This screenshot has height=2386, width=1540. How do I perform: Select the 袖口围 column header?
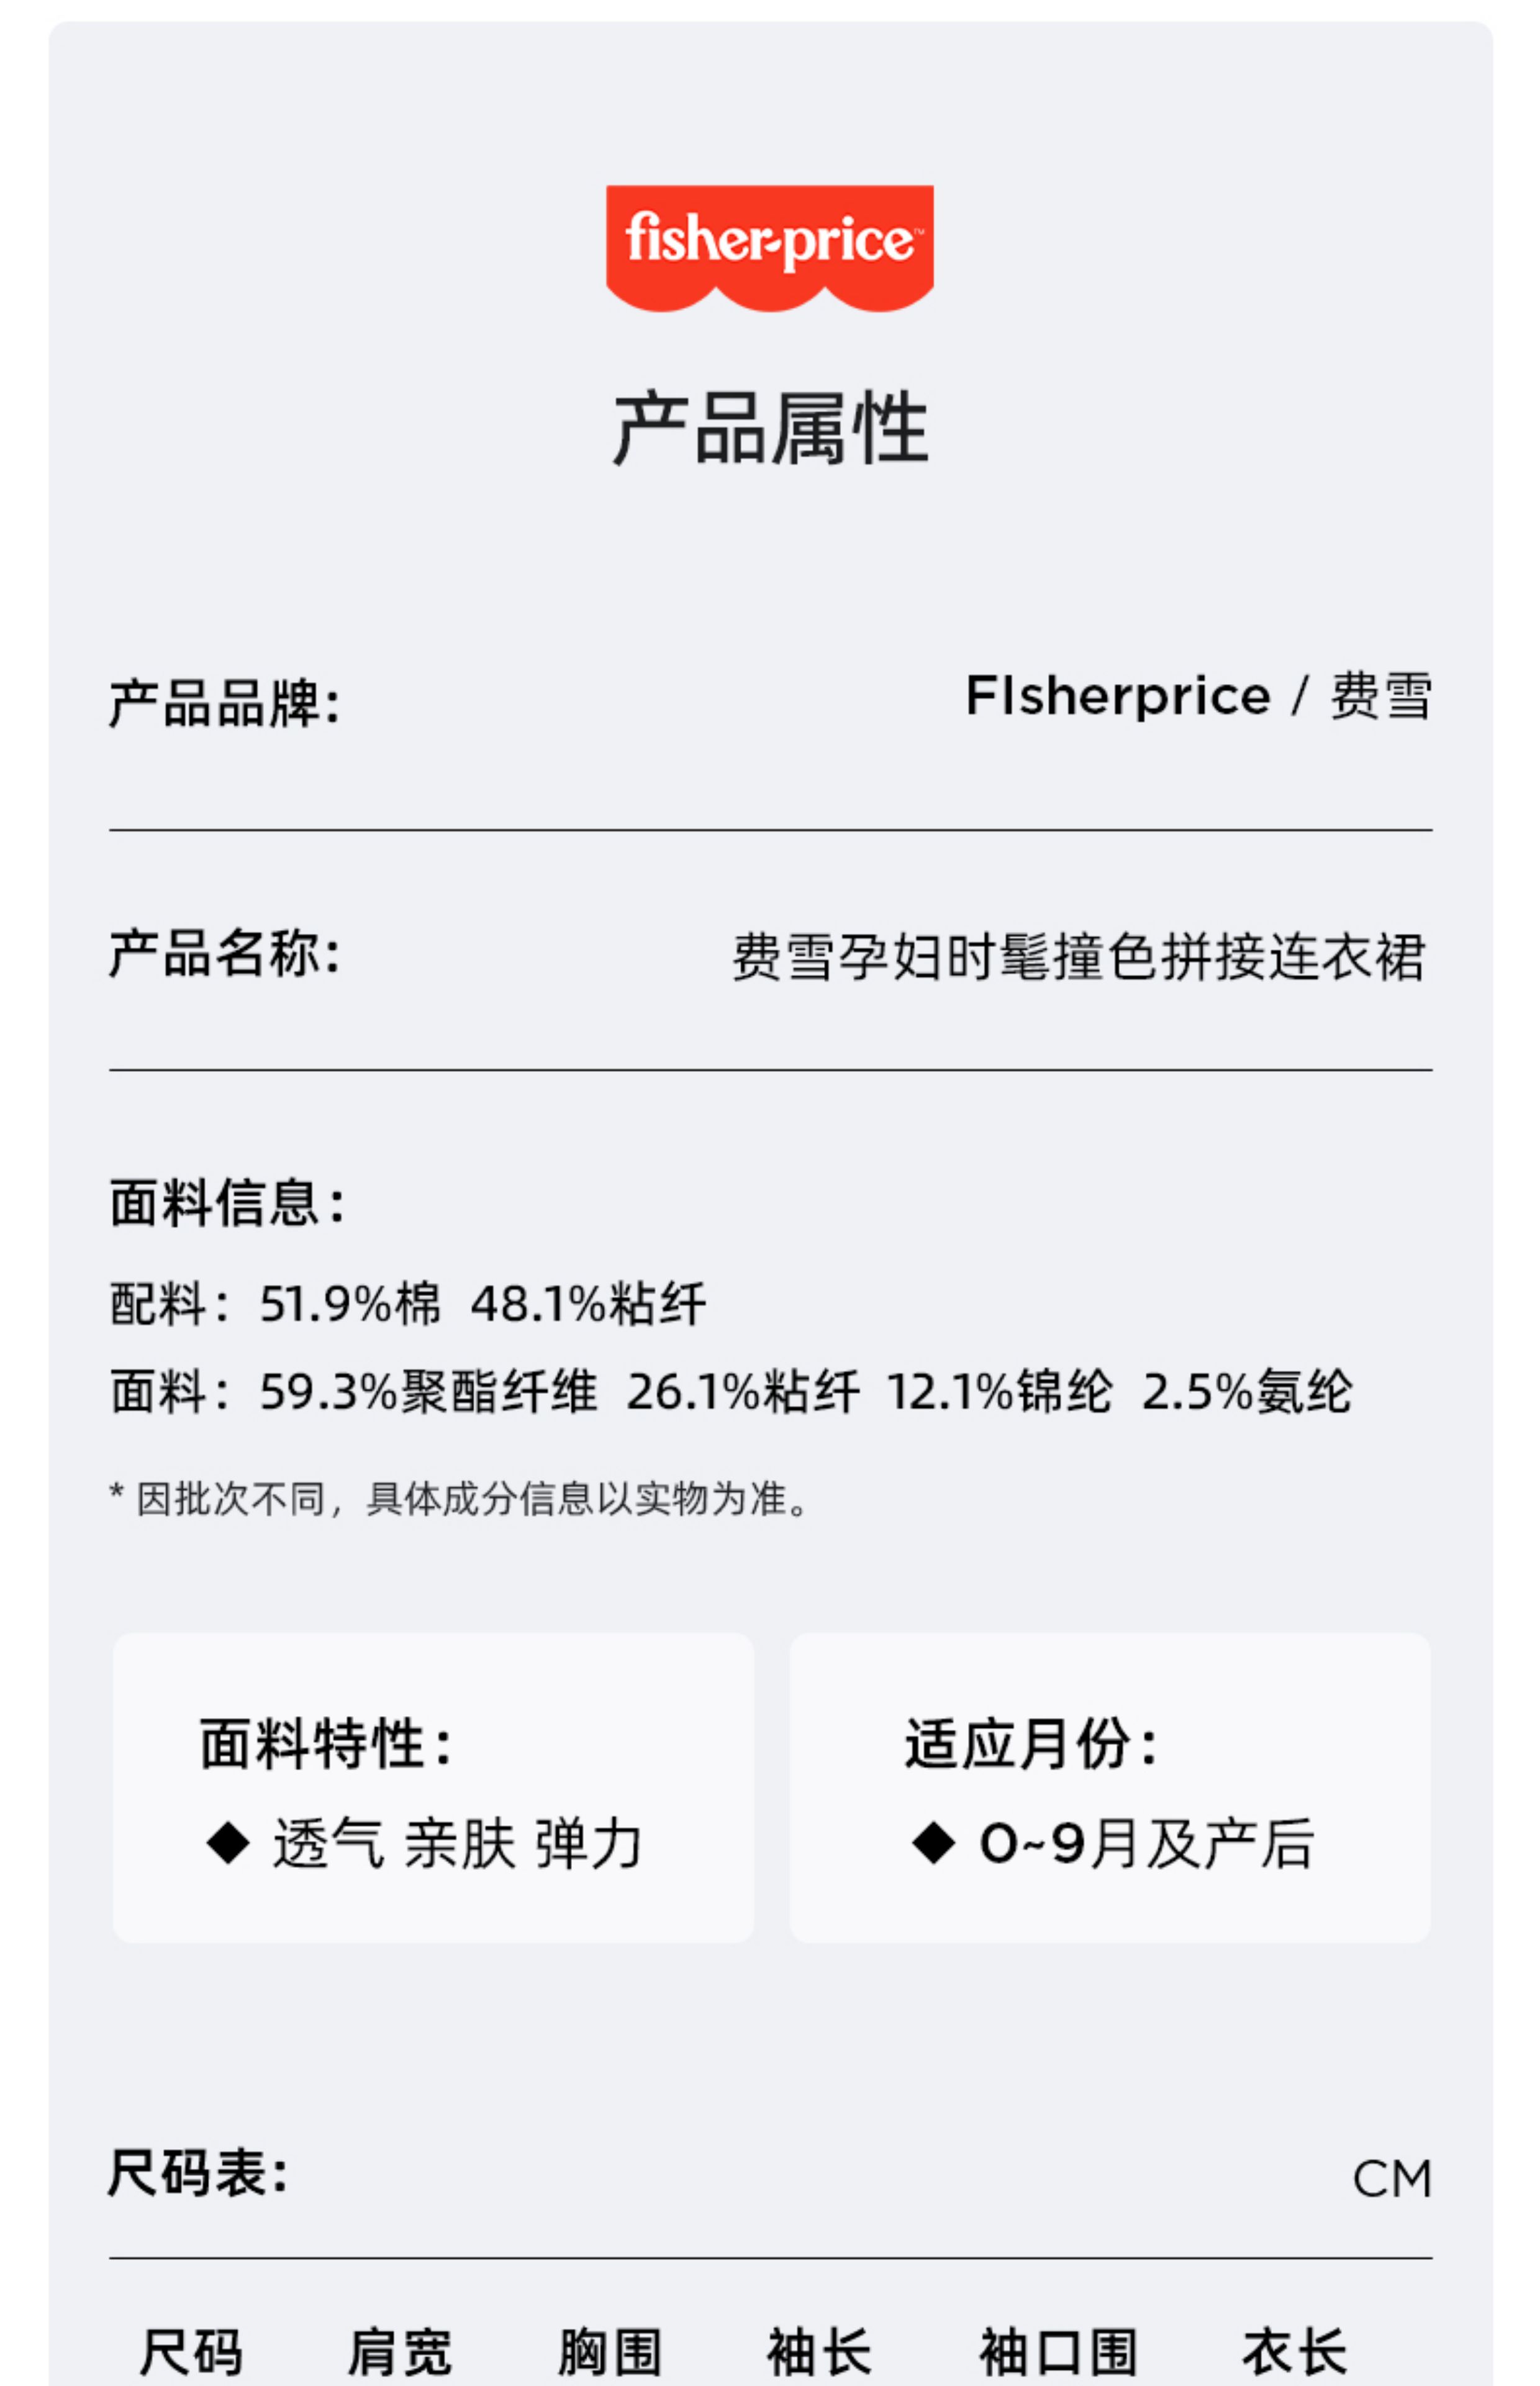[1058, 2351]
